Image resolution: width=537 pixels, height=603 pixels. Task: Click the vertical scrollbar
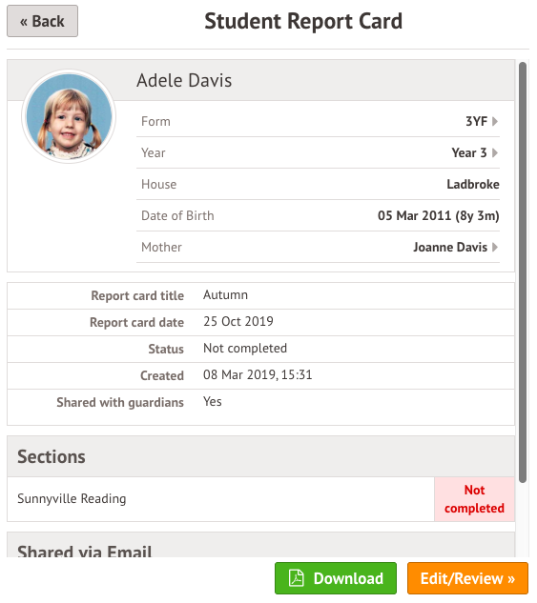pyautogui.click(x=523, y=271)
